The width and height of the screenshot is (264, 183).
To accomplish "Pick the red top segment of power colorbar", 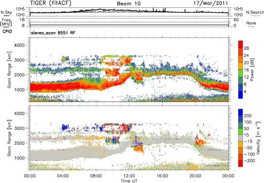I will (241, 44).
